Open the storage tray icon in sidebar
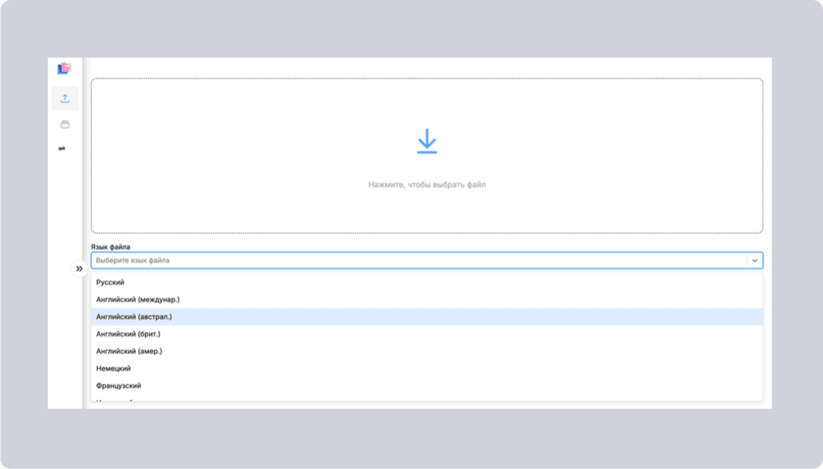823x469 pixels. click(x=65, y=124)
